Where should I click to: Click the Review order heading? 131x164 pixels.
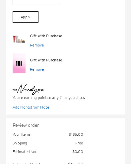(26, 125)
